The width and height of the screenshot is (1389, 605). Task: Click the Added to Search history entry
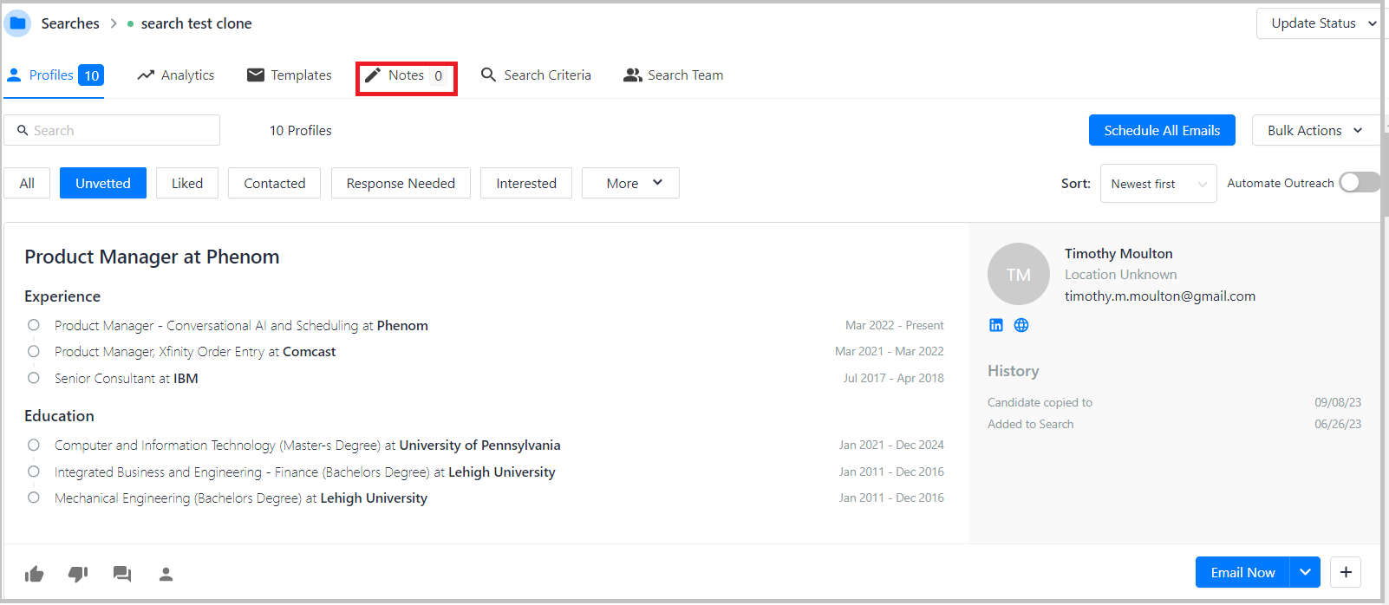[x=1030, y=424]
